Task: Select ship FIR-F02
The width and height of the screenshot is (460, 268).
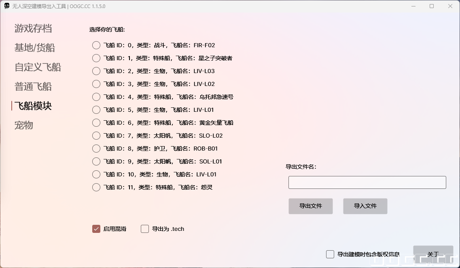Action: point(96,45)
